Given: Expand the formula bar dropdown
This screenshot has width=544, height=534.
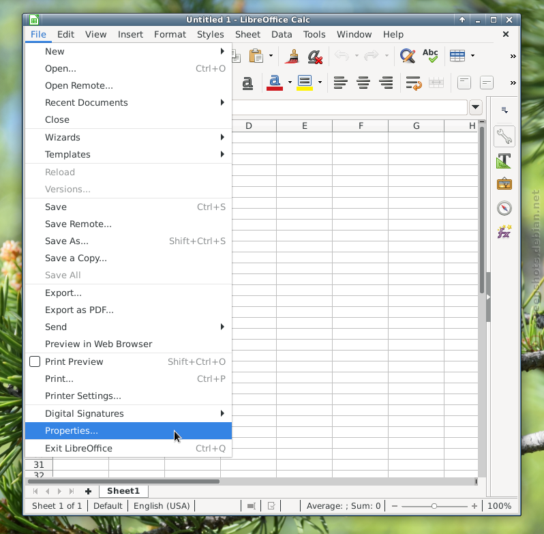Looking at the screenshot, I should point(476,107).
